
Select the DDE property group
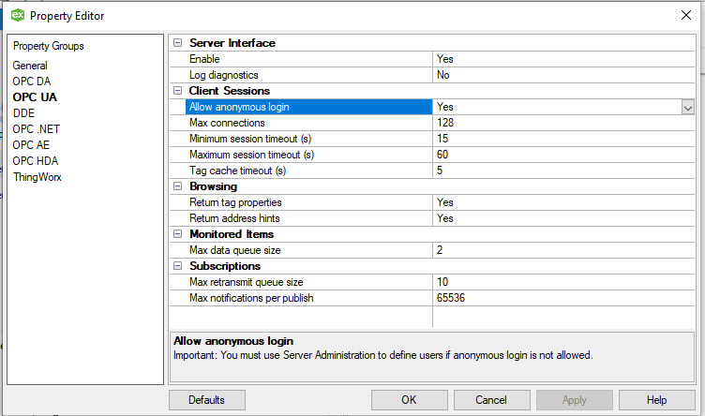coord(23,113)
